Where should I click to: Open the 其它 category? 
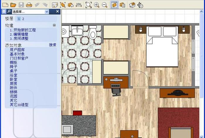click(x=13, y=100)
